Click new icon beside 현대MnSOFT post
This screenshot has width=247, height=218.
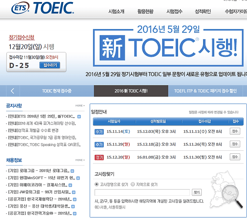78,178
